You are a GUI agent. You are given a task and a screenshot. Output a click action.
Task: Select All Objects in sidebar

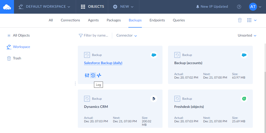21,35
